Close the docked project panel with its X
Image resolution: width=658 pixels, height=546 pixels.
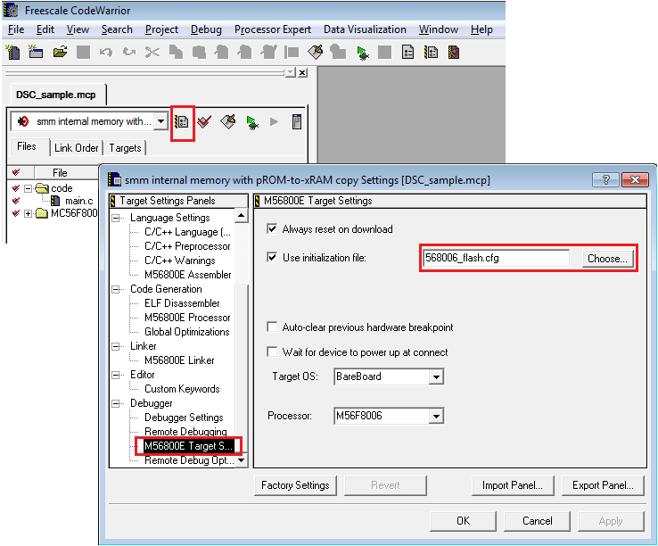(x=302, y=72)
